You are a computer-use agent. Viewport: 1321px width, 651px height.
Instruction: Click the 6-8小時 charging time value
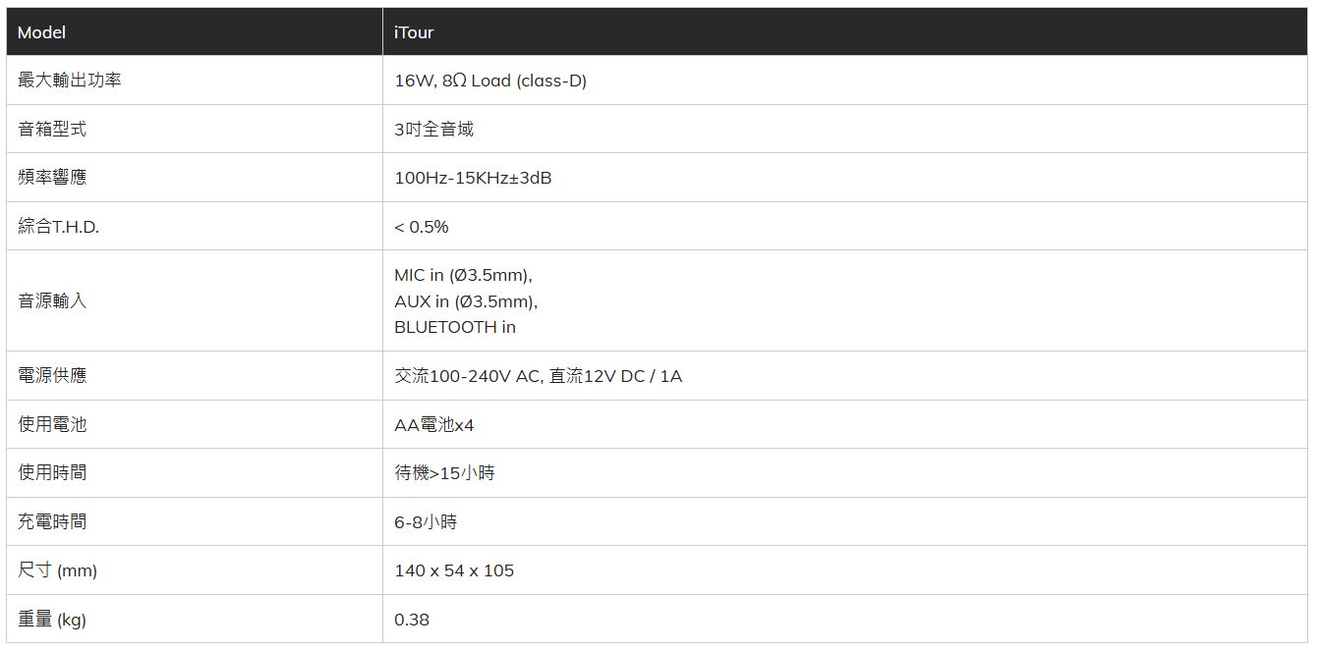[x=426, y=521]
